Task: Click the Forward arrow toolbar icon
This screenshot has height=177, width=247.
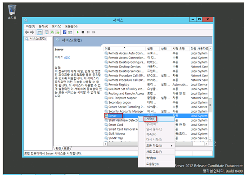Action: pyautogui.click(x=32, y=32)
